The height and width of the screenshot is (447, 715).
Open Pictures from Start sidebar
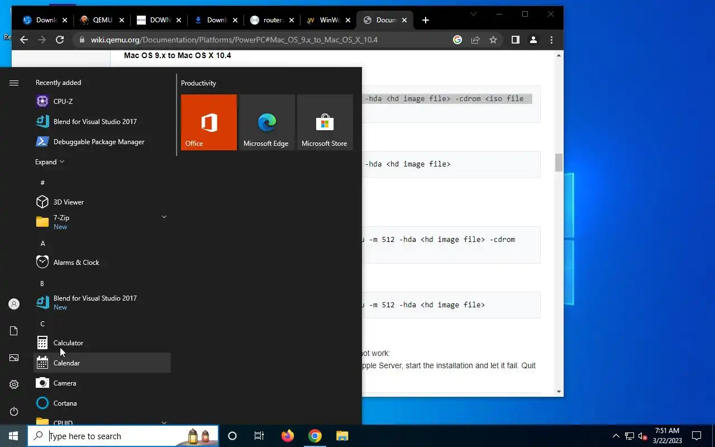[14, 358]
